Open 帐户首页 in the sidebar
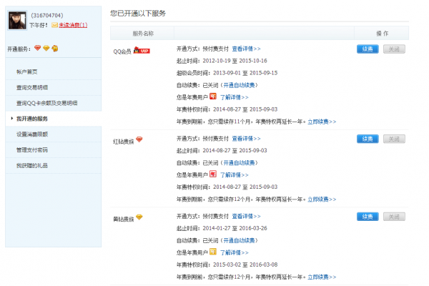Viewport: 429px width, 286px height. click(27, 72)
